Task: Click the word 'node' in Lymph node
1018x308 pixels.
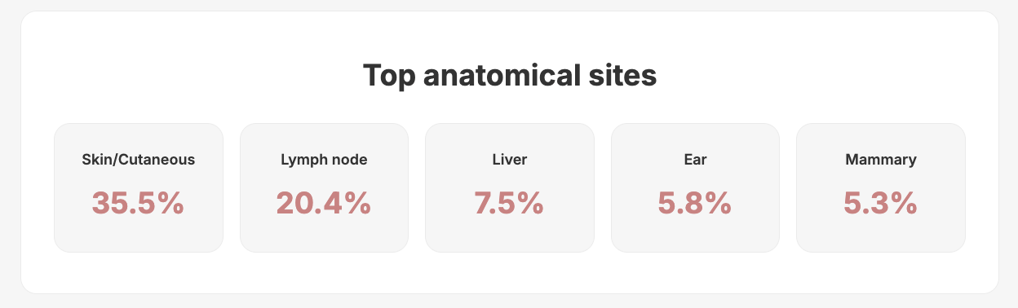Action: 350,160
